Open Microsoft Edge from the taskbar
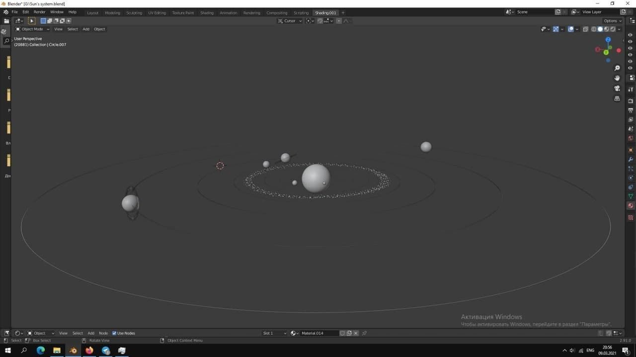This screenshot has height=357, width=636. [x=41, y=351]
